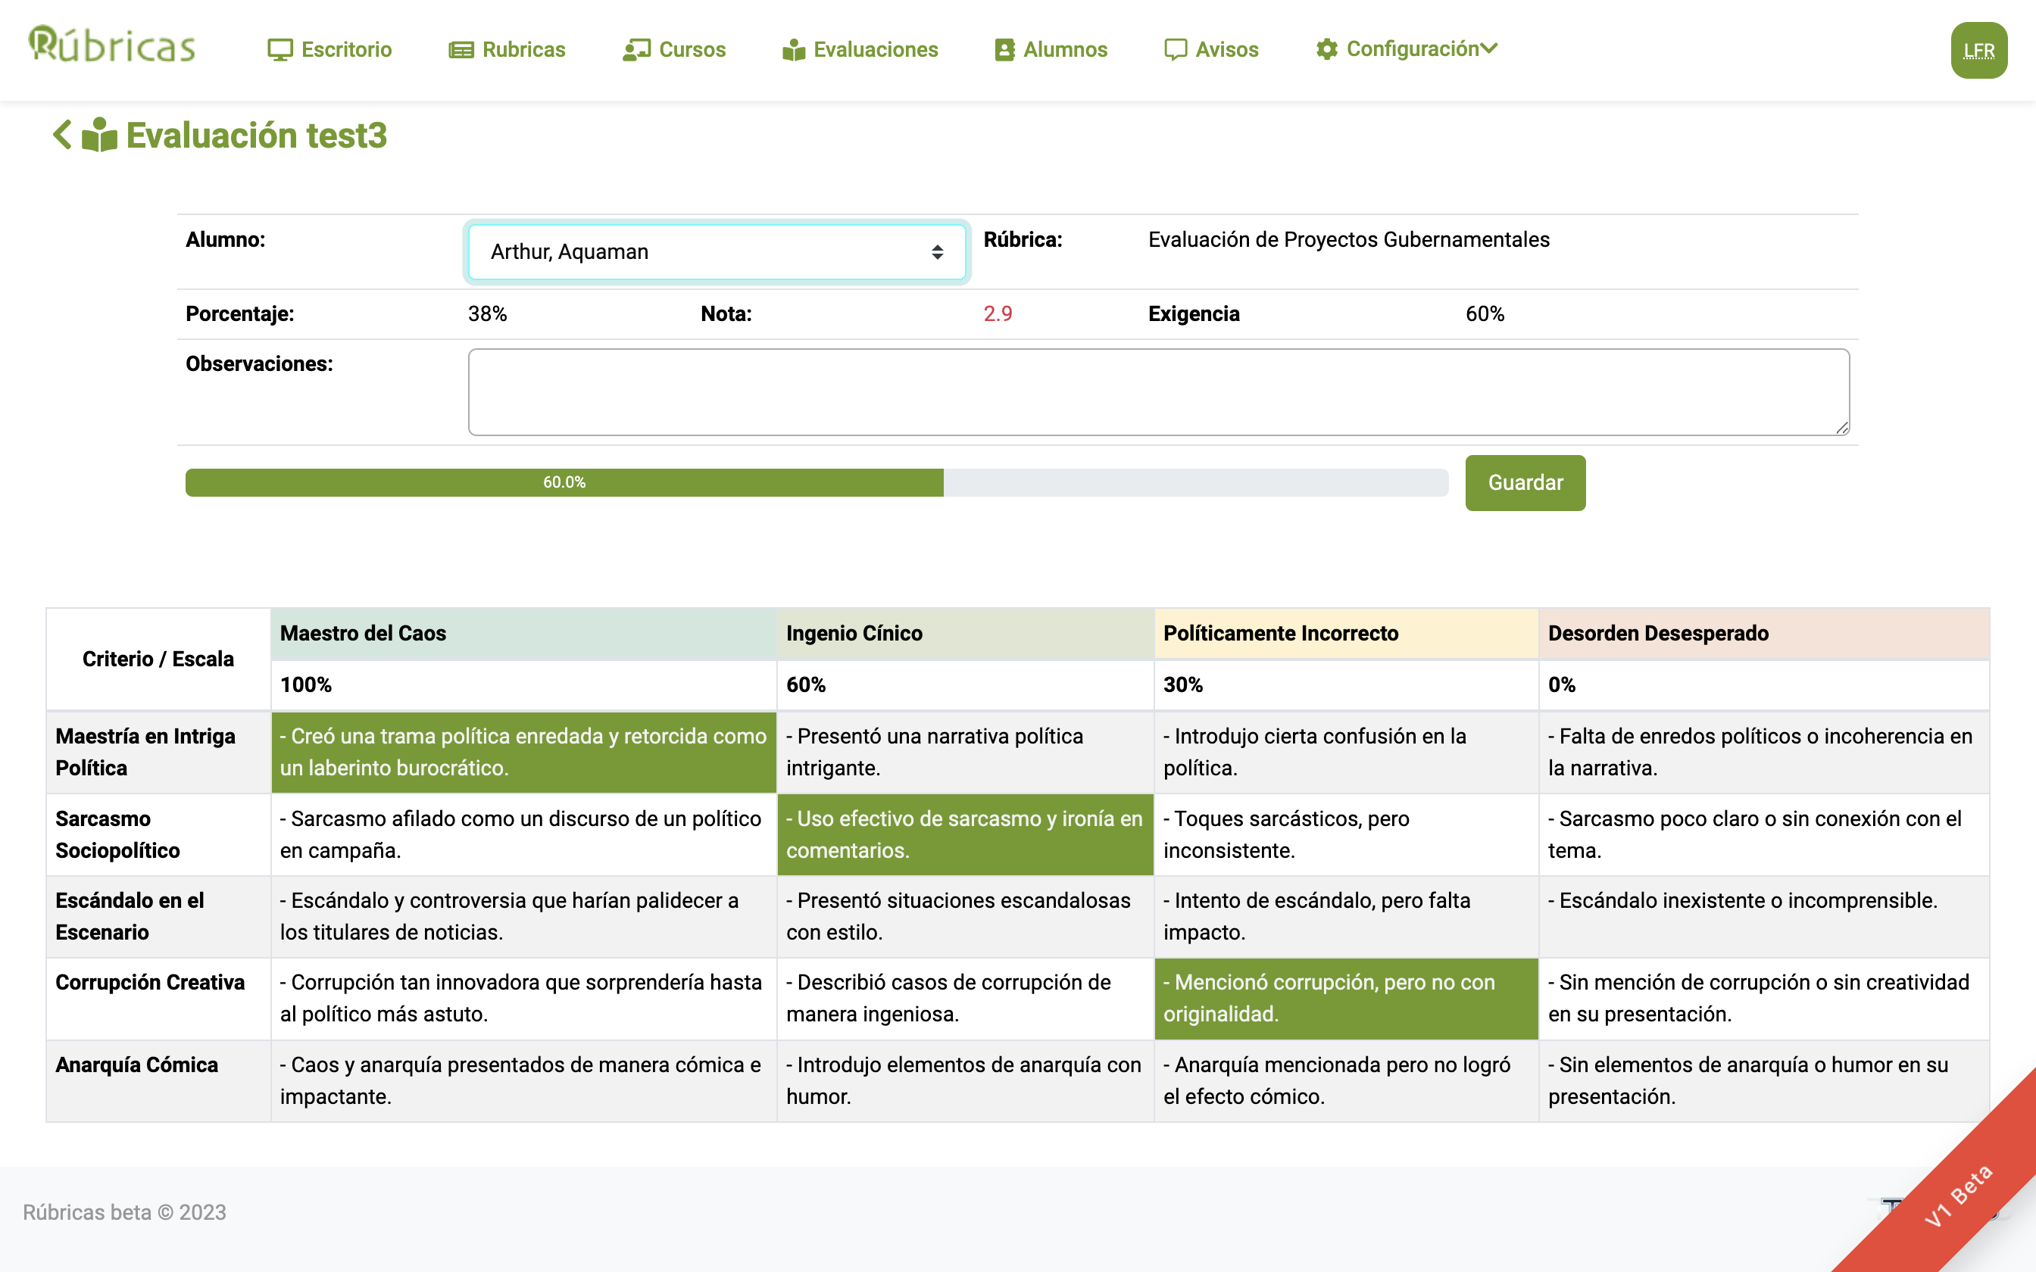Image resolution: width=2036 pixels, height=1272 pixels.
Task: Open the Alumno student dropdown
Action: [x=716, y=251]
